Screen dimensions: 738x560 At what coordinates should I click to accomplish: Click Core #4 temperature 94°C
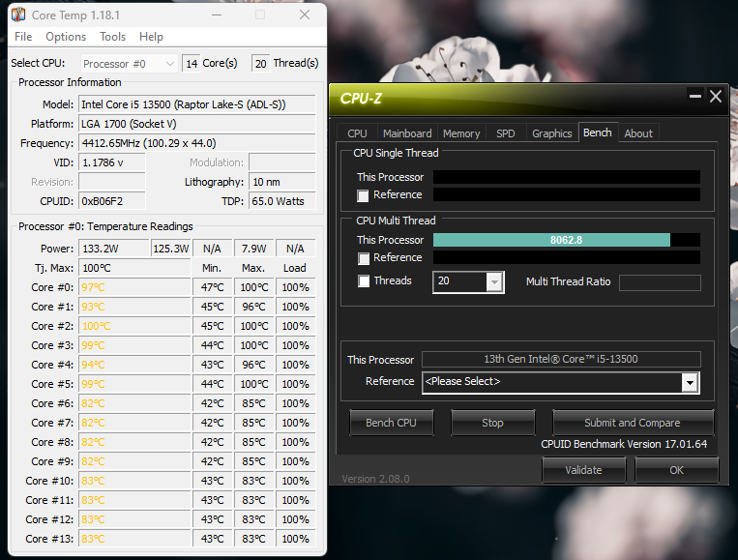pyautogui.click(x=134, y=365)
